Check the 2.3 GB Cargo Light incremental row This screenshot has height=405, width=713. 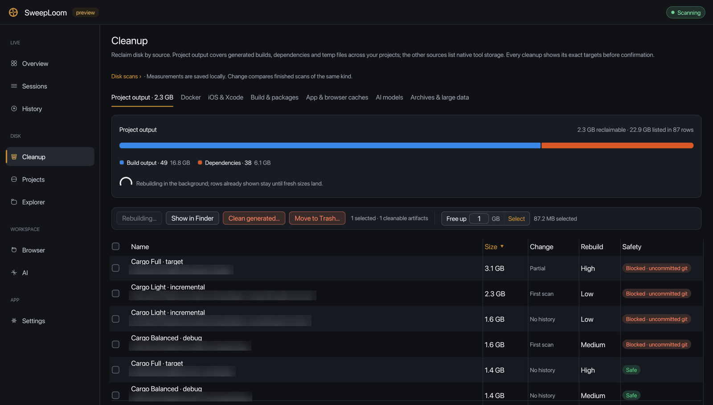pos(116,294)
